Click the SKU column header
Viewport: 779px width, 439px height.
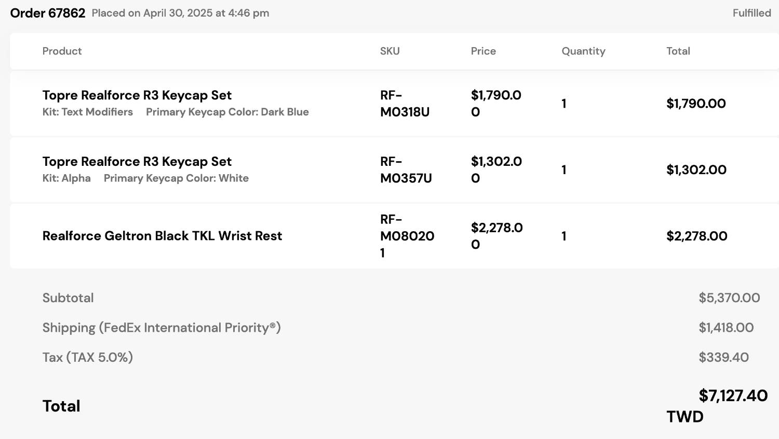pyautogui.click(x=389, y=51)
